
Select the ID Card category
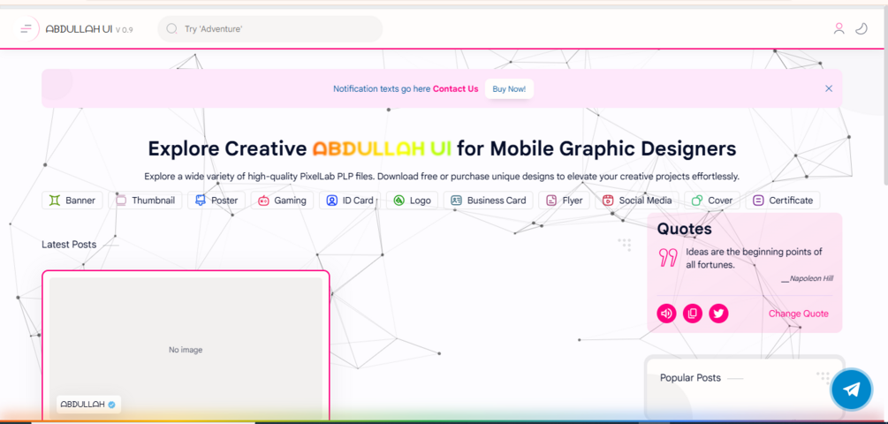point(350,201)
